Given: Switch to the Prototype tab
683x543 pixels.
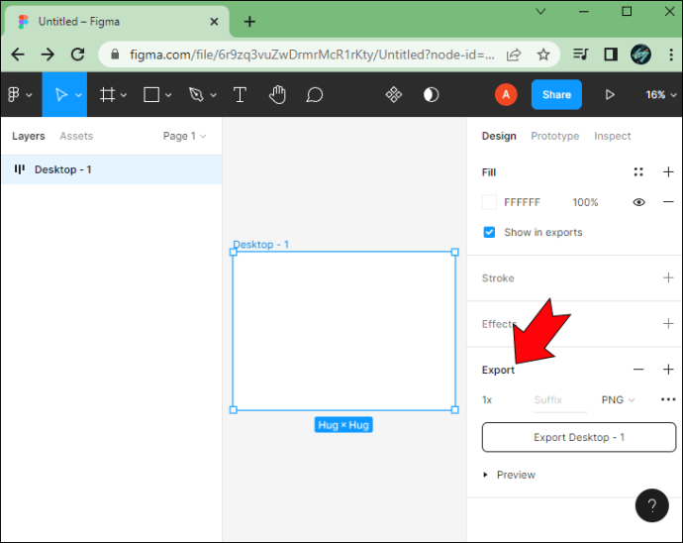Looking at the screenshot, I should pos(555,136).
